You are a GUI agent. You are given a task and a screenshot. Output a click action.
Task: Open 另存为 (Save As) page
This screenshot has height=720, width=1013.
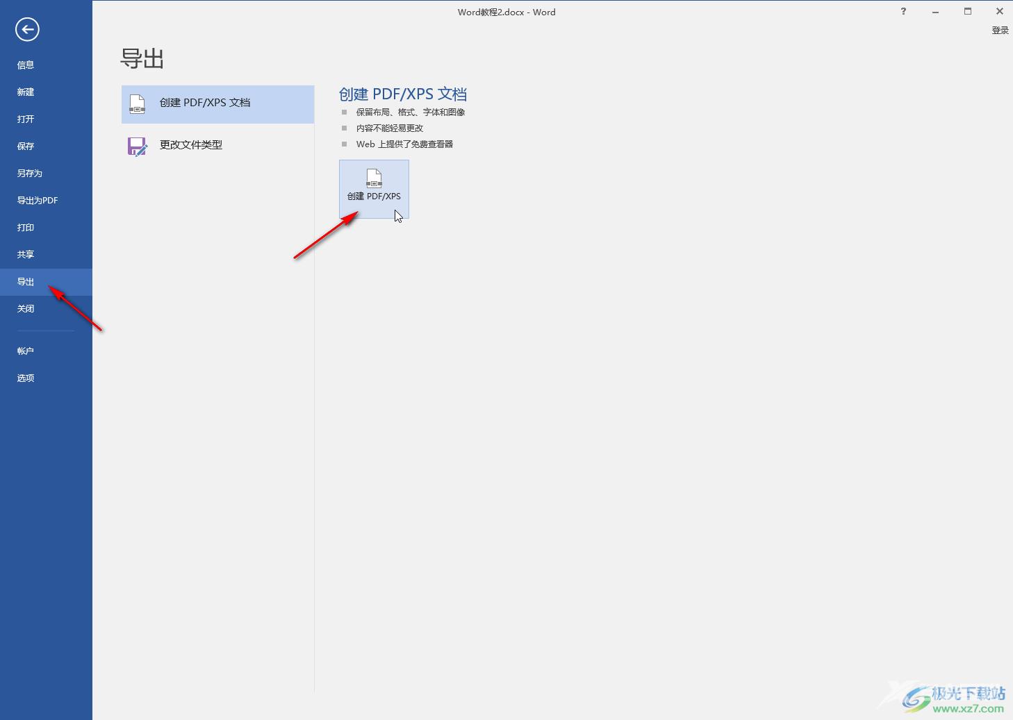point(46,173)
